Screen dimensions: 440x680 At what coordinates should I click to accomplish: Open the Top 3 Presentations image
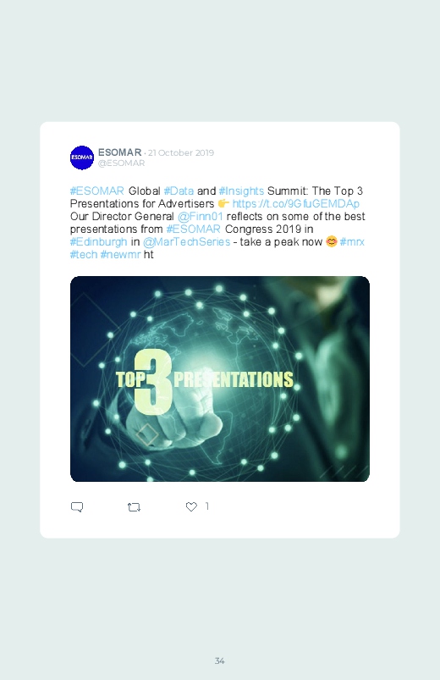[220, 379]
